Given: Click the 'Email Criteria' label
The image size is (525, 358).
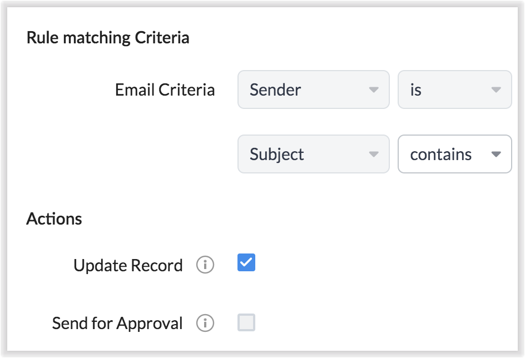Looking at the screenshot, I should pyautogui.click(x=165, y=89).
